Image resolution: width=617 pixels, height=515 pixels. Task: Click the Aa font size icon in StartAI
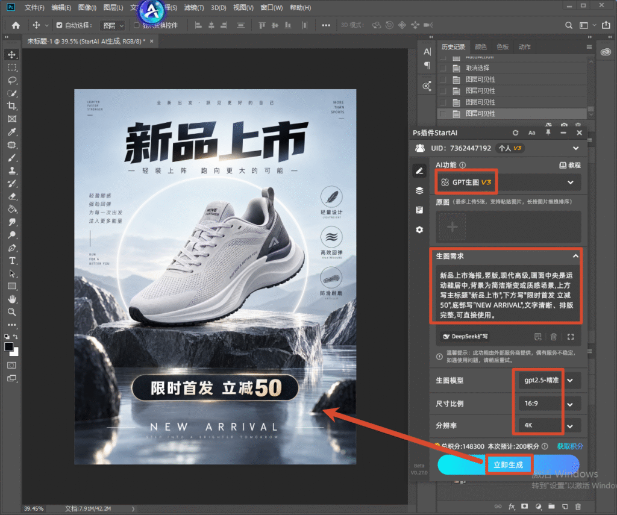531,133
